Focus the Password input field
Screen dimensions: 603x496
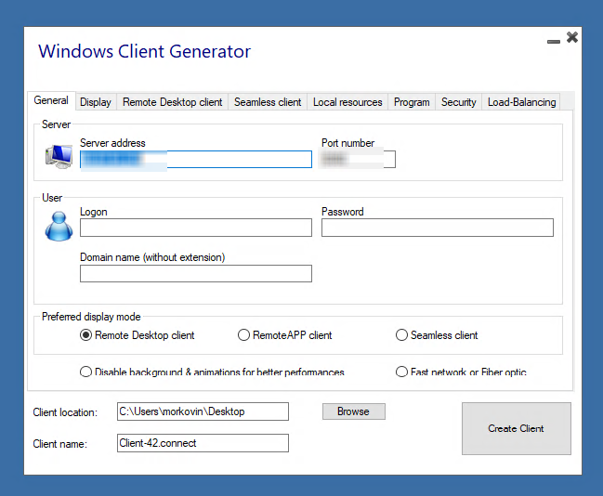pos(437,228)
